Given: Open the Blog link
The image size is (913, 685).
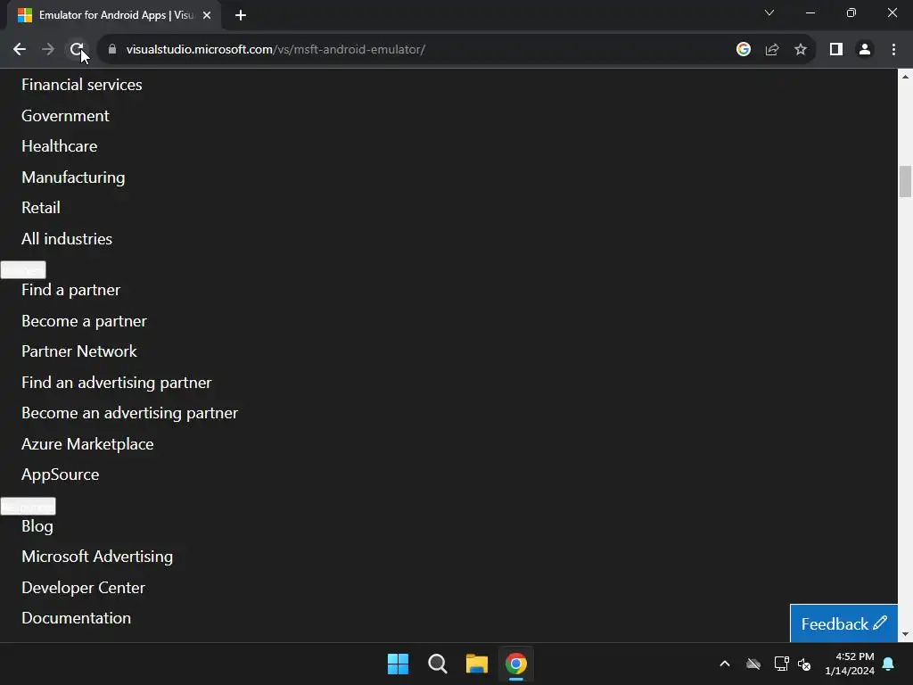Looking at the screenshot, I should point(37,526).
